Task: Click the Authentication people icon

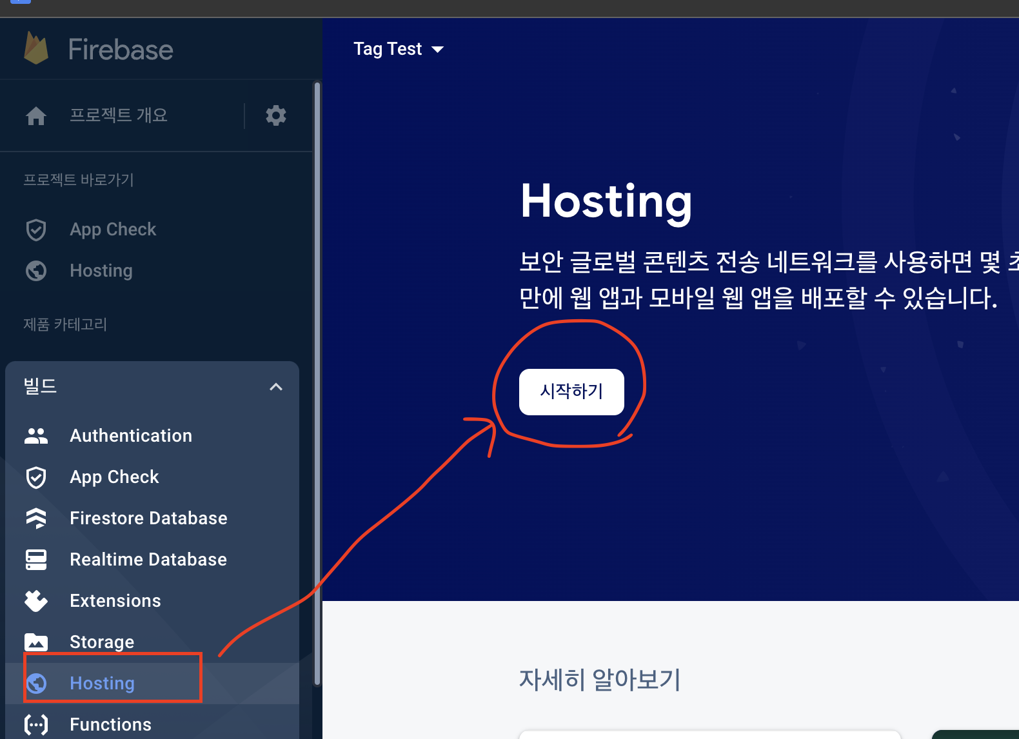Action: (36, 436)
